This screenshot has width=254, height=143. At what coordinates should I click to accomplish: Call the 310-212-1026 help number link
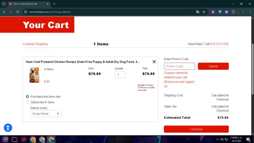[x=219, y=44]
